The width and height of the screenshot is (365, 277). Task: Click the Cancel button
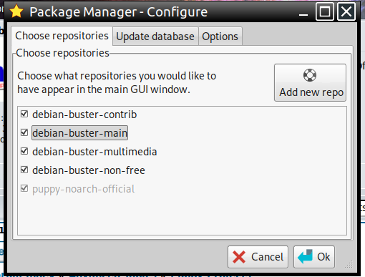pyautogui.click(x=258, y=257)
